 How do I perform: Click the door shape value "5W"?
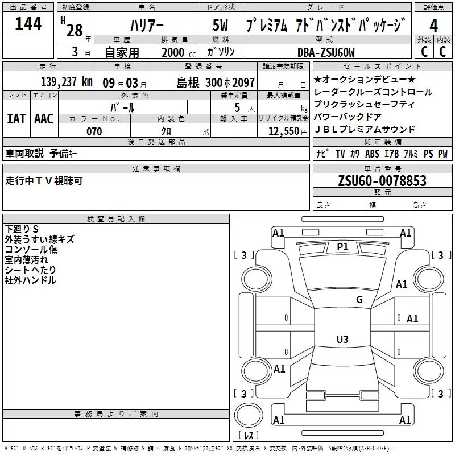(220, 25)
